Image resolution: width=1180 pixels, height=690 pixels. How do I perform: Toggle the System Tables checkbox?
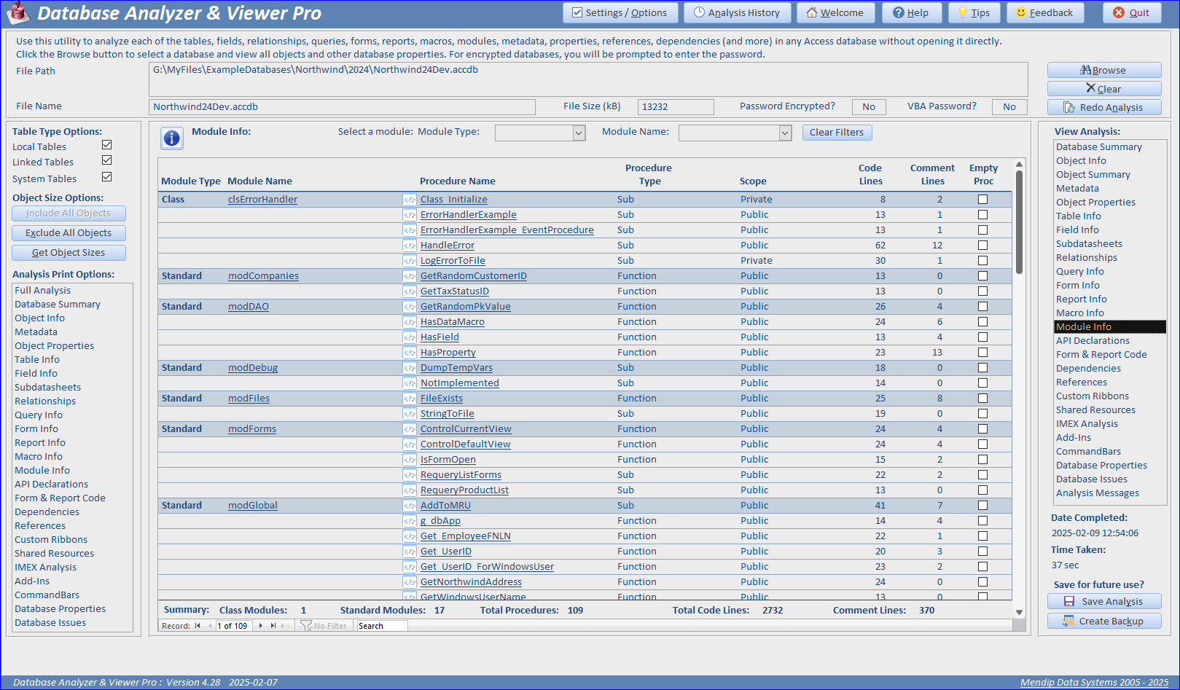click(107, 177)
